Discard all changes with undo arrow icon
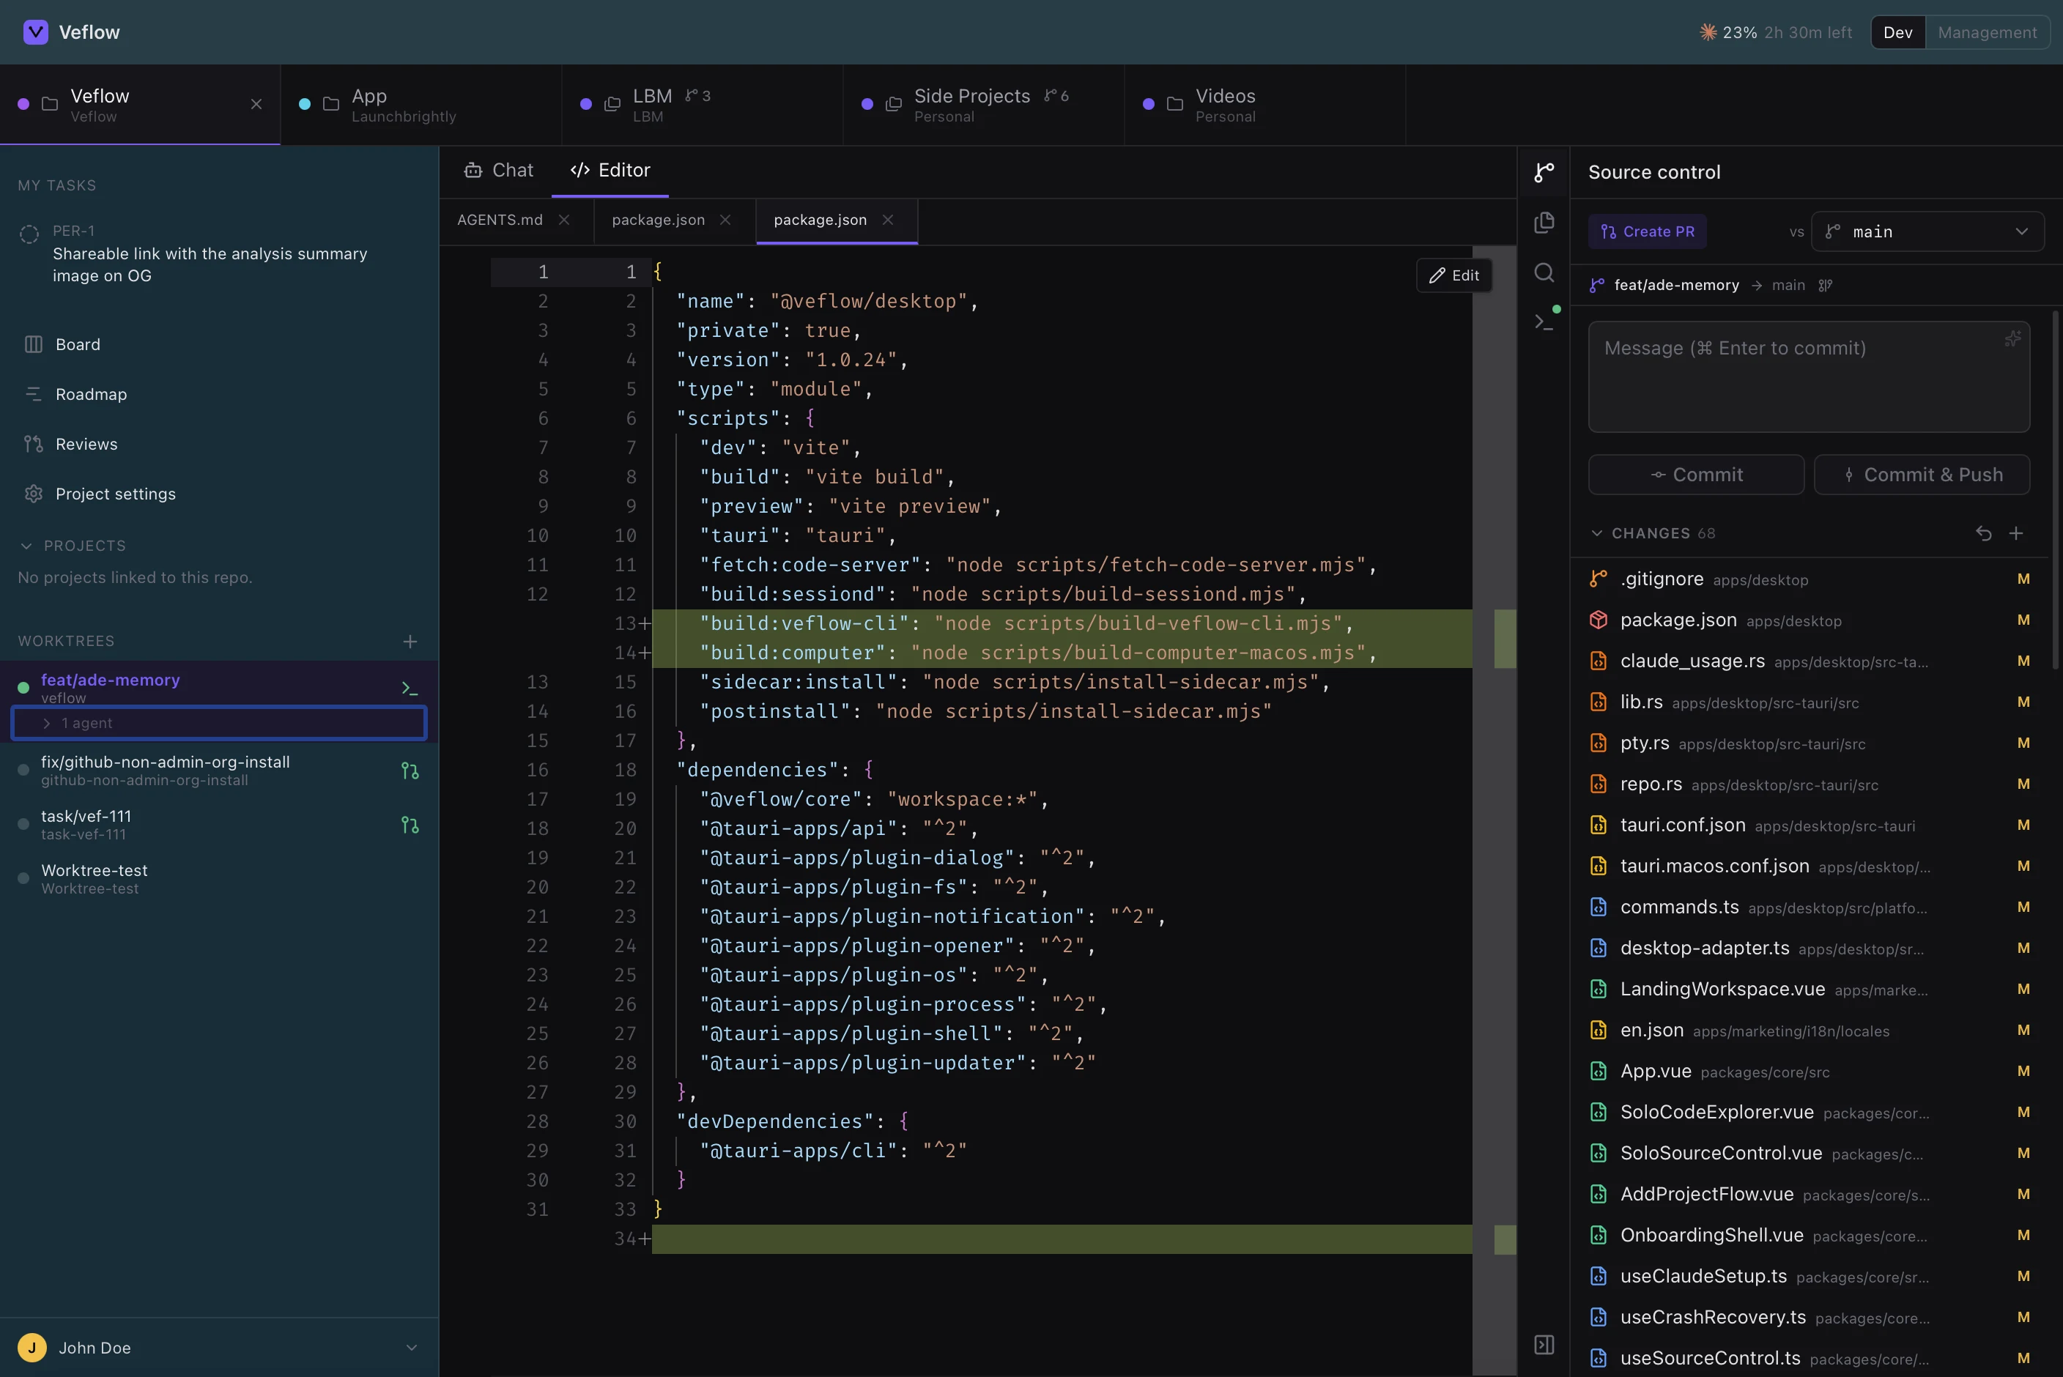 (x=1983, y=533)
